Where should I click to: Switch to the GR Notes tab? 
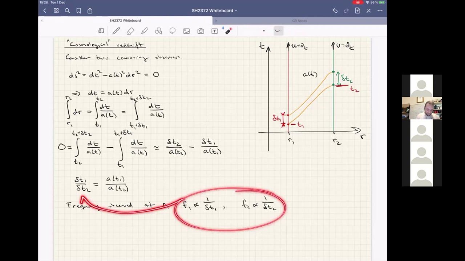click(x=300, y=21)
